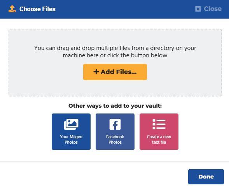The height and width of the screenshot is (189, 229).
Task: Click the Close text in header
Action: click(213, 9)
